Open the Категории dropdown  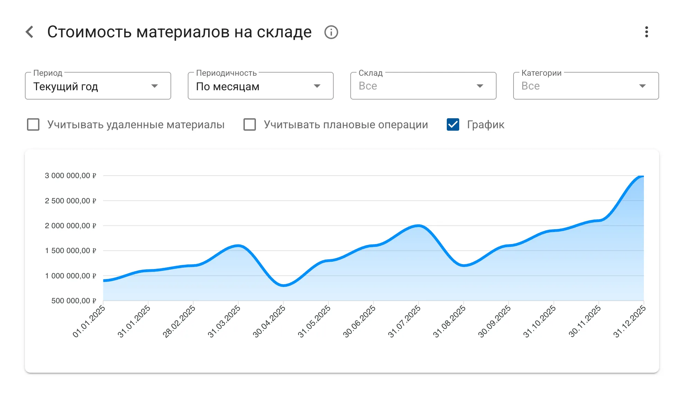point(585,86)
